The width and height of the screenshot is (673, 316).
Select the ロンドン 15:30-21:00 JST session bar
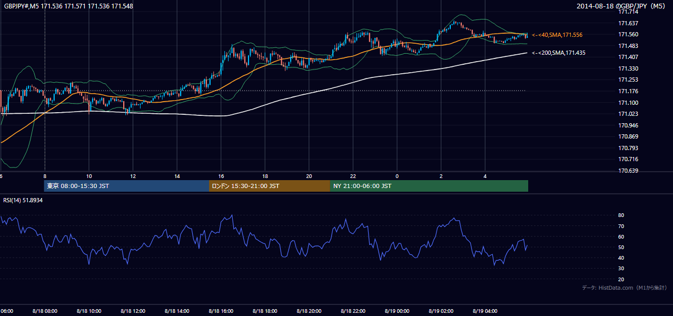coord(270,186)
